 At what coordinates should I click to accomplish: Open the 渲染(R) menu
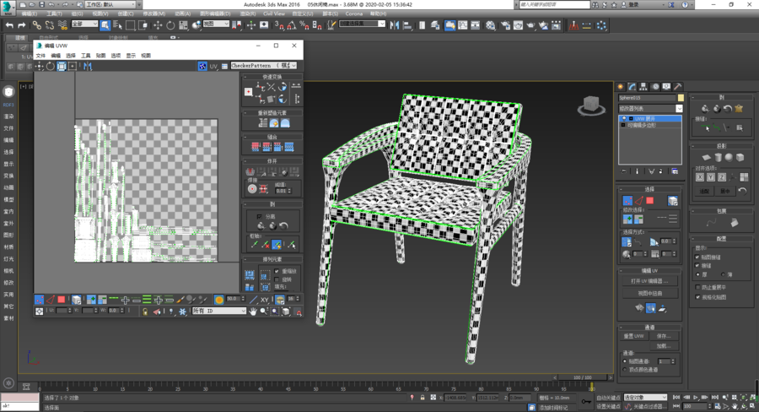click(248, 14)
